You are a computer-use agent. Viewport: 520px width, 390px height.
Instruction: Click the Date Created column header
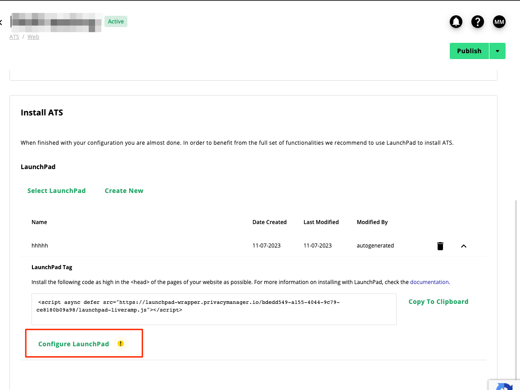click(269, 222)
